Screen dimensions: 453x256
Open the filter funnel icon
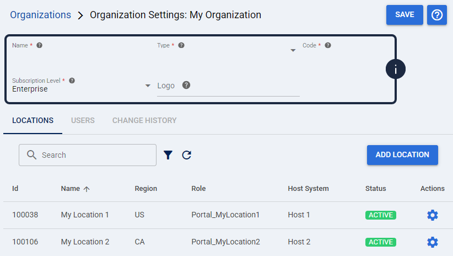point(168,155)
